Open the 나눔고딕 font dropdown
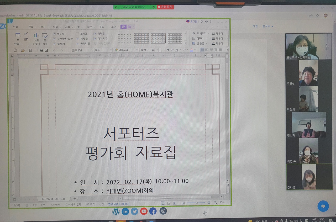 pos(126,50)
